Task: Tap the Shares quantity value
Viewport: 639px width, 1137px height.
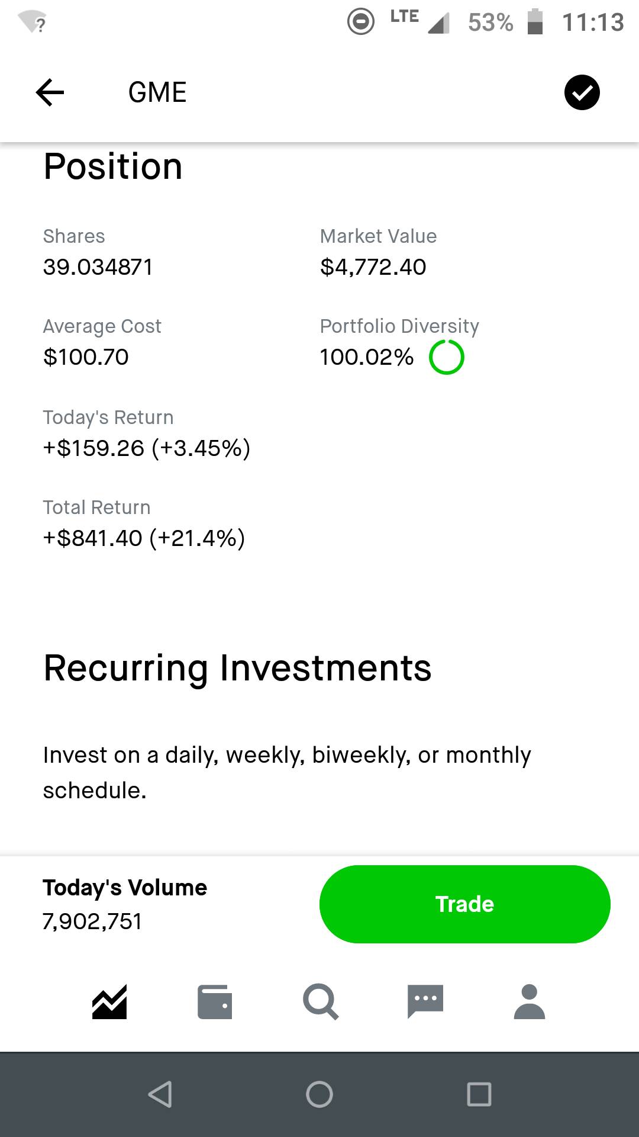Action: click(98, 267)
